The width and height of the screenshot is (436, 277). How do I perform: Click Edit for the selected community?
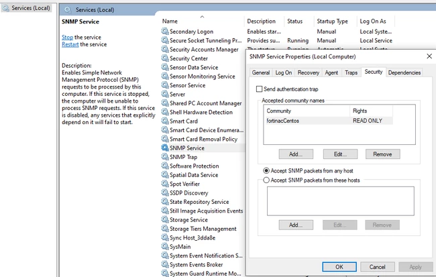(x=340, y=154)
